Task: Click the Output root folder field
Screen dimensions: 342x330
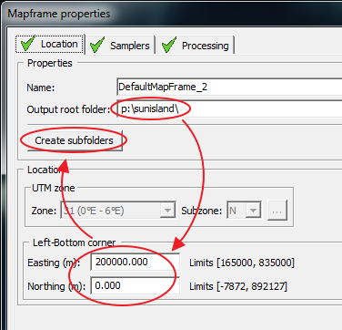Action: click(x=229, y=108)
